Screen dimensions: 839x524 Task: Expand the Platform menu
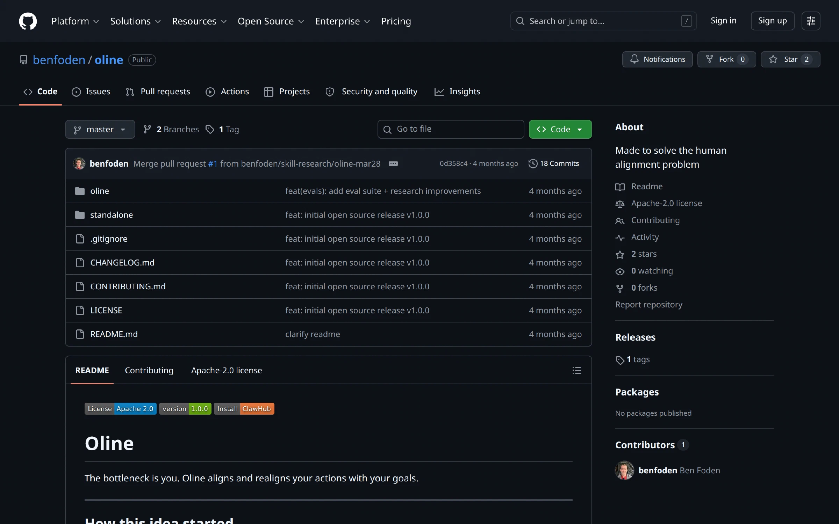pyautogui.click(x=75, y=21)
